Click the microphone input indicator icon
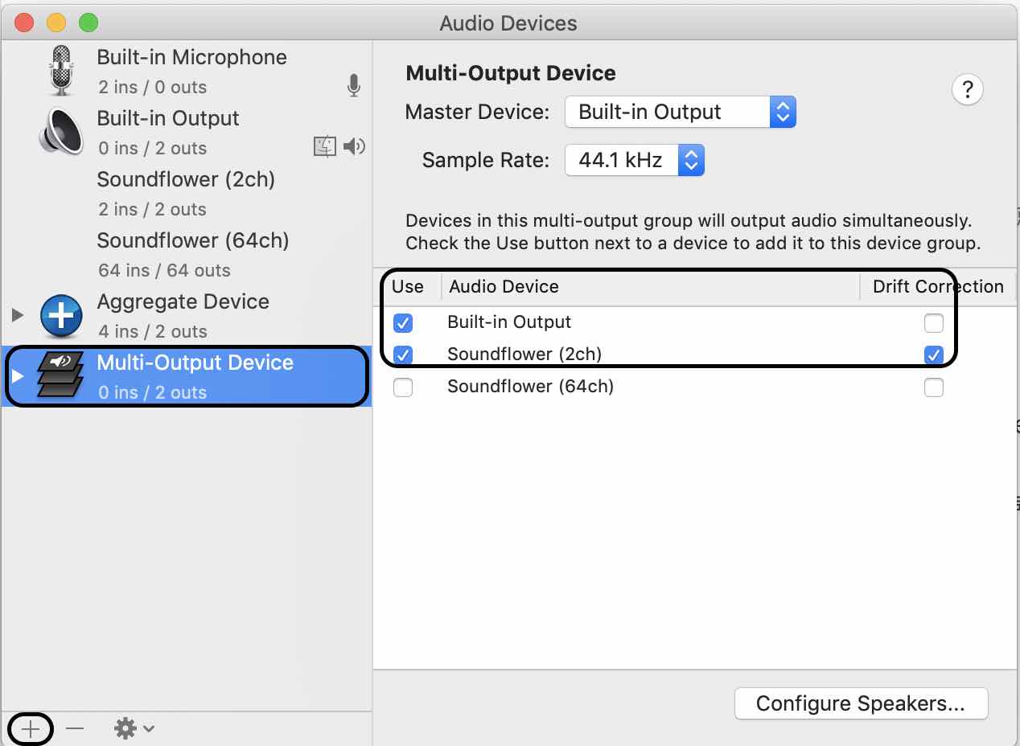 click(353, 86)
